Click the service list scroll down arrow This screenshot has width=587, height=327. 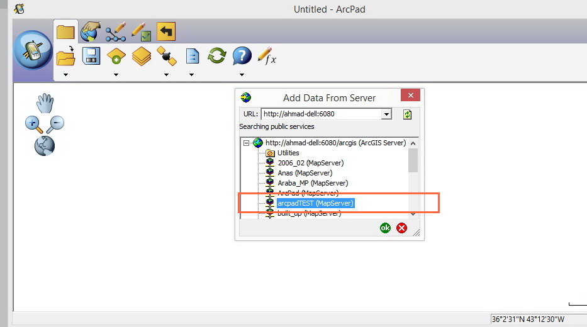pos(413,214)
